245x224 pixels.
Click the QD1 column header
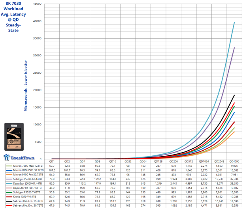(52, 161)
